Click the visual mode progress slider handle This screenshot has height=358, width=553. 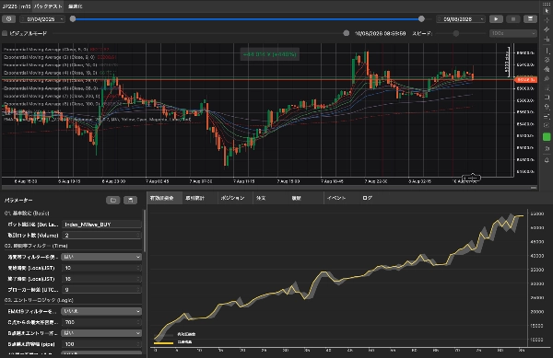(x=347, y=33)
